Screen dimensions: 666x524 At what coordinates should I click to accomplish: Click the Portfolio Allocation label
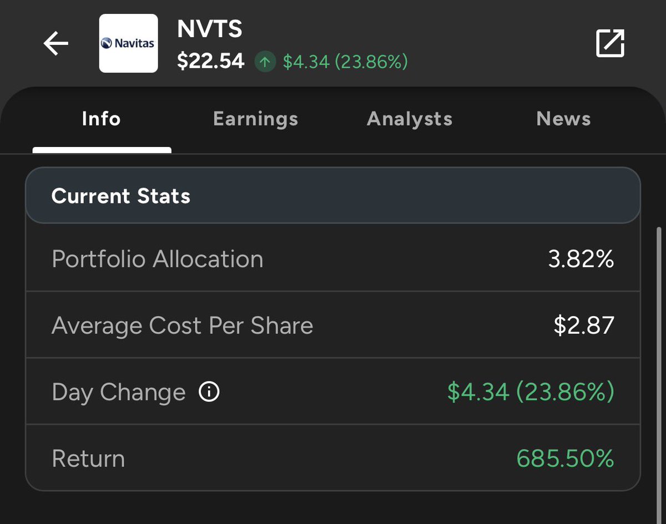click(158, 259)
